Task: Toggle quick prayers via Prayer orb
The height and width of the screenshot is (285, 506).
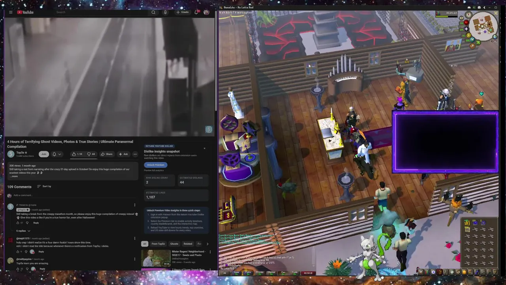Action: [x=466, y=29]
